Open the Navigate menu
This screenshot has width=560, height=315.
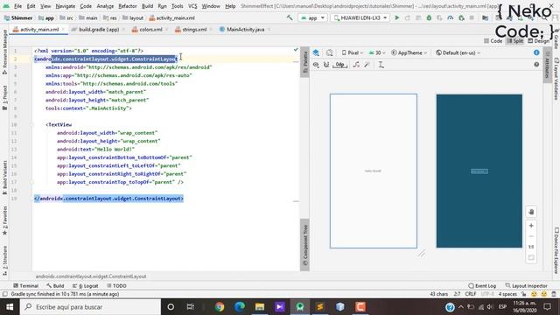(x=66, y=6)
